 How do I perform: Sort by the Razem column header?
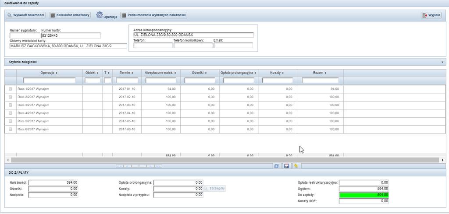[320, 73]
